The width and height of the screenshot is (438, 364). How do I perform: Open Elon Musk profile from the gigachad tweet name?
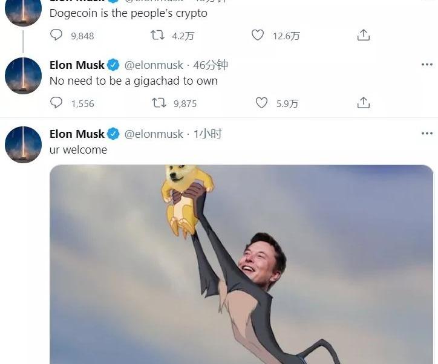click(x=77, y=65)
